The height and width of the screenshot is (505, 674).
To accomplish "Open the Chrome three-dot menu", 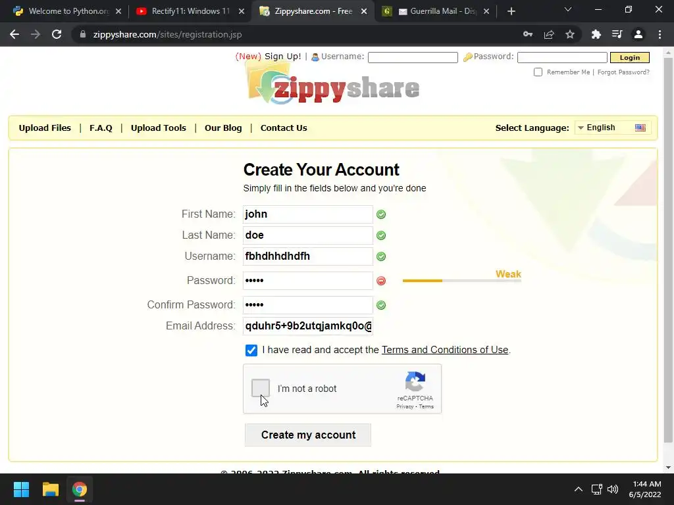I will (x=660, y=34).
